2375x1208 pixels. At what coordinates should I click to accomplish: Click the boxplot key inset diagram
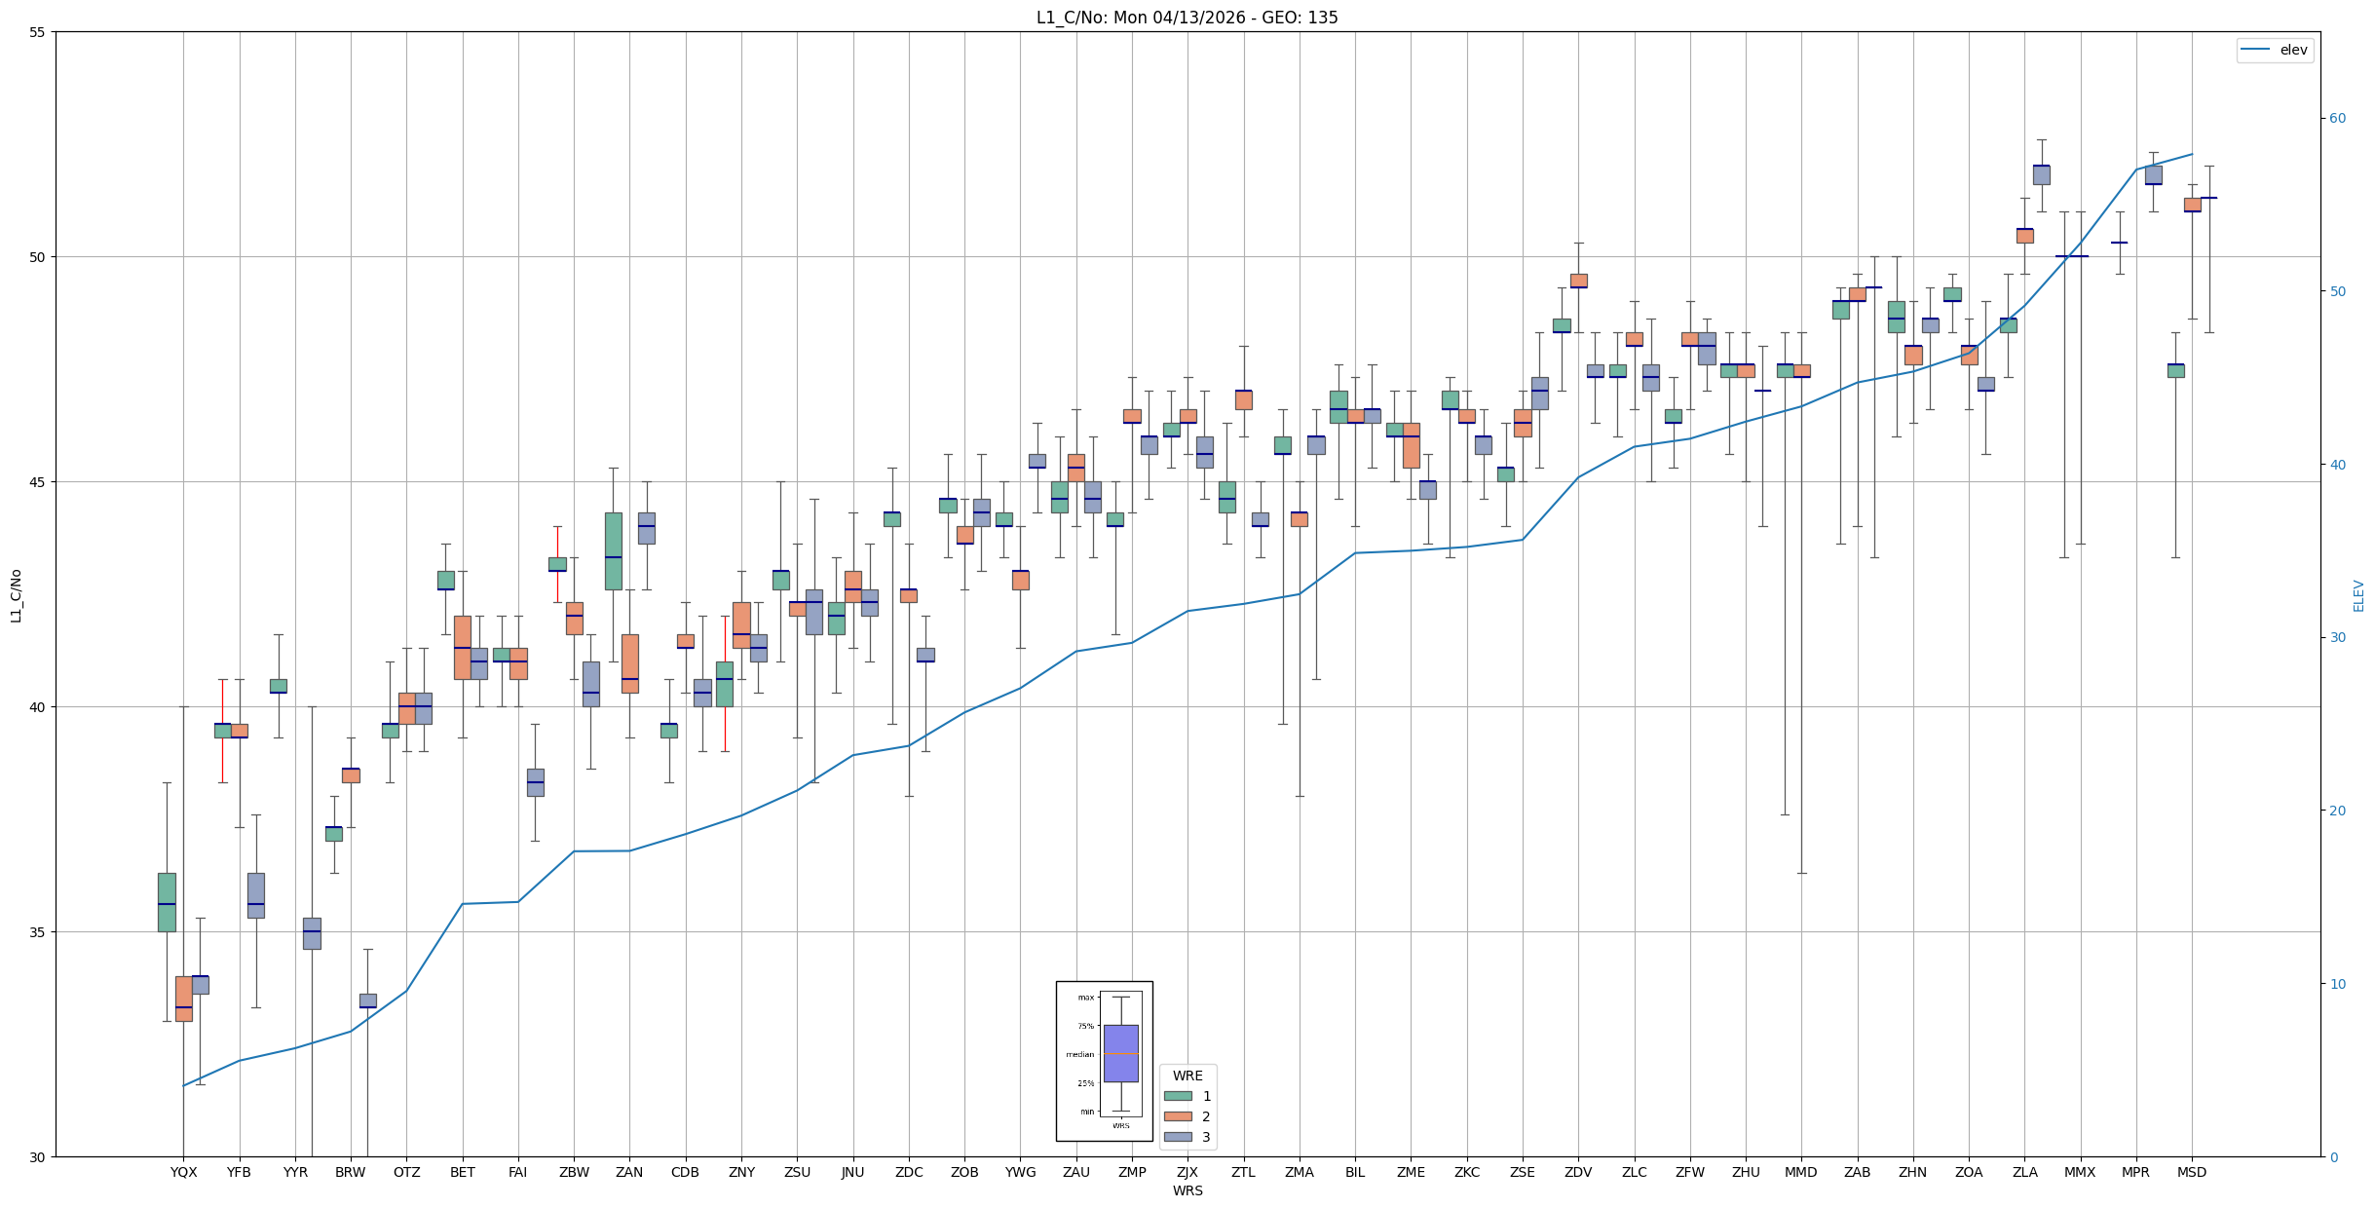click(1104, 1060)
